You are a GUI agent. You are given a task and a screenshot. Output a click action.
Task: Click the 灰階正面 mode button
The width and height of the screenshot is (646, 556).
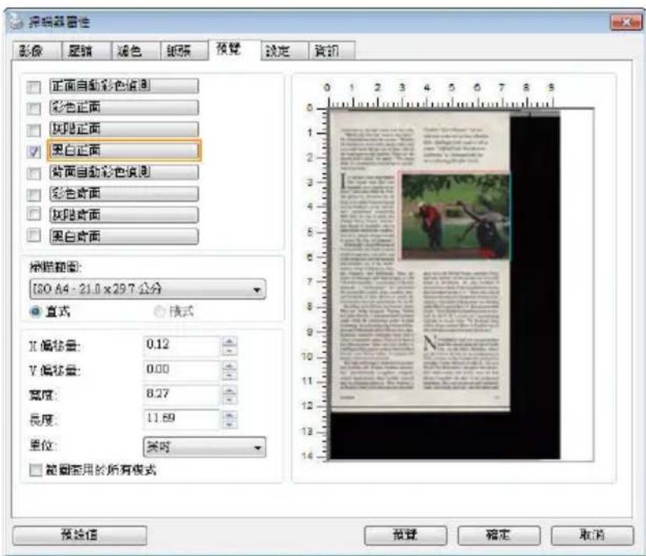click(124, 128)
